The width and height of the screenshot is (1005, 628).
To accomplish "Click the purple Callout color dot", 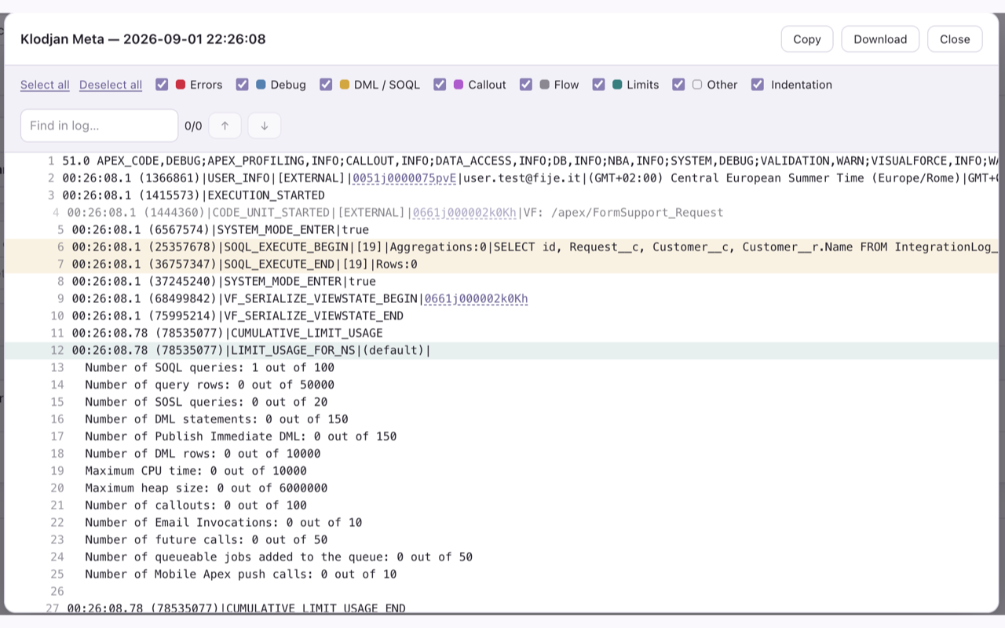I will [459, 85].
